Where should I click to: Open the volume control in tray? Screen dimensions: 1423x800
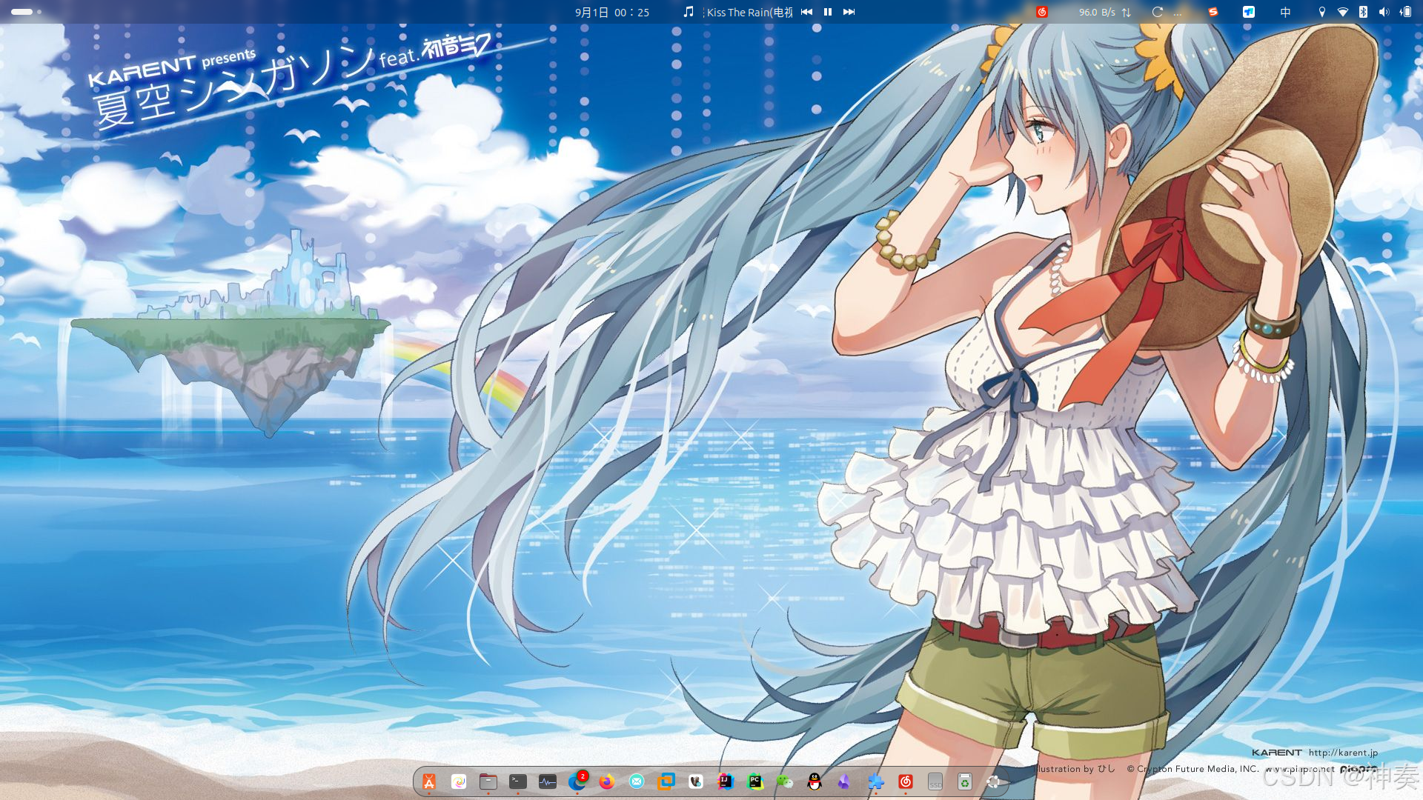[1384, 12]
